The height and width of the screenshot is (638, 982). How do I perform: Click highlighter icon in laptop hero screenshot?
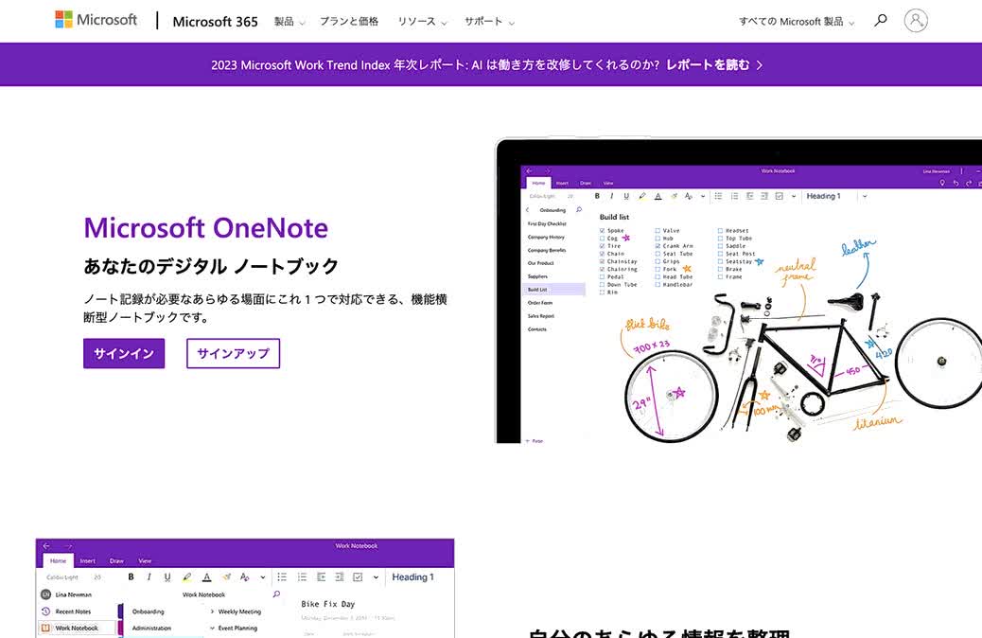pyautogui.click(x=642, y=196)
